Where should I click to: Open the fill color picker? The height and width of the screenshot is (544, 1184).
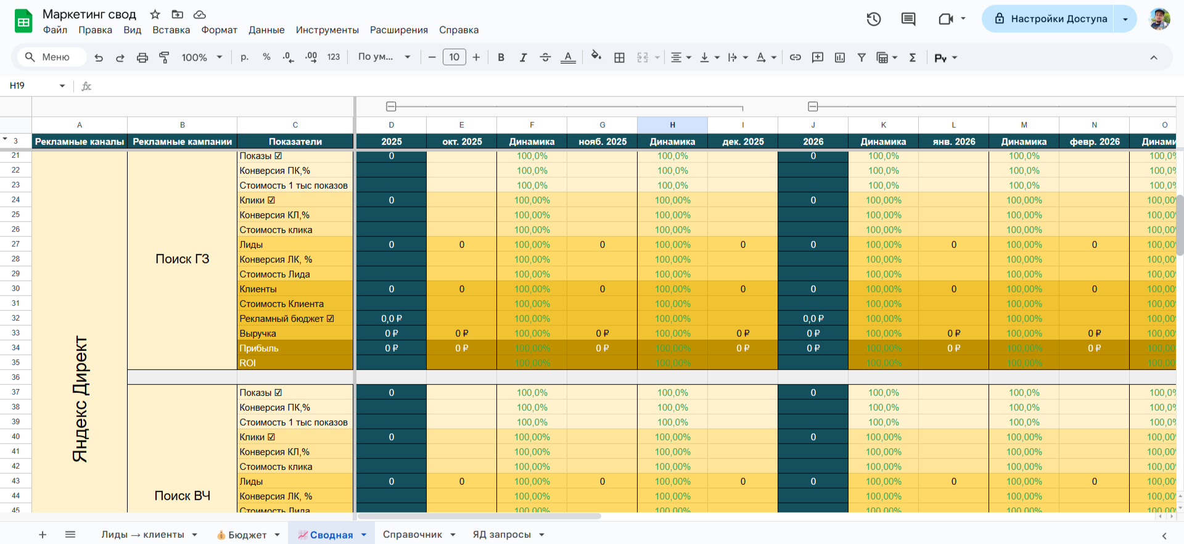pyautogui.click(x=596, y=57)
